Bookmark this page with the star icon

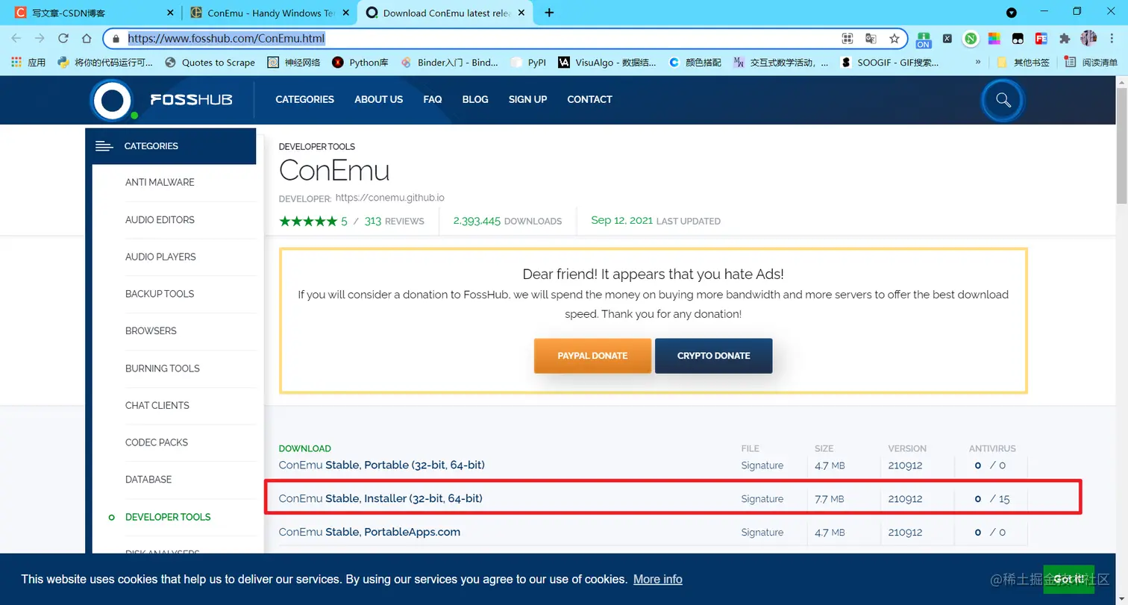894,39
